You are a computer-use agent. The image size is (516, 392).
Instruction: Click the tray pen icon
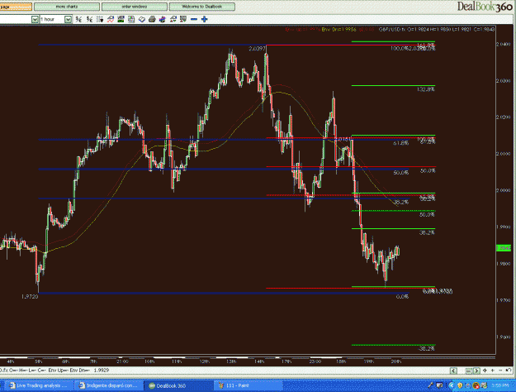click(x=430, y=385)
